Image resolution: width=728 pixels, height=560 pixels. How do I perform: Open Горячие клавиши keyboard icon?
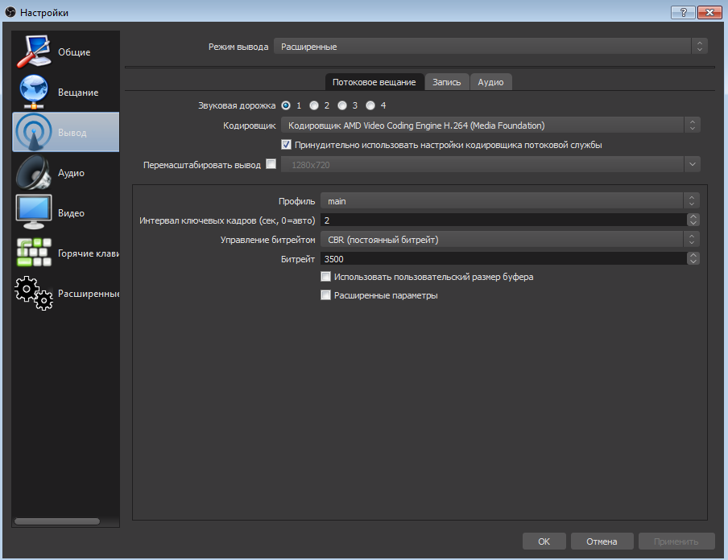coord(35,253)
